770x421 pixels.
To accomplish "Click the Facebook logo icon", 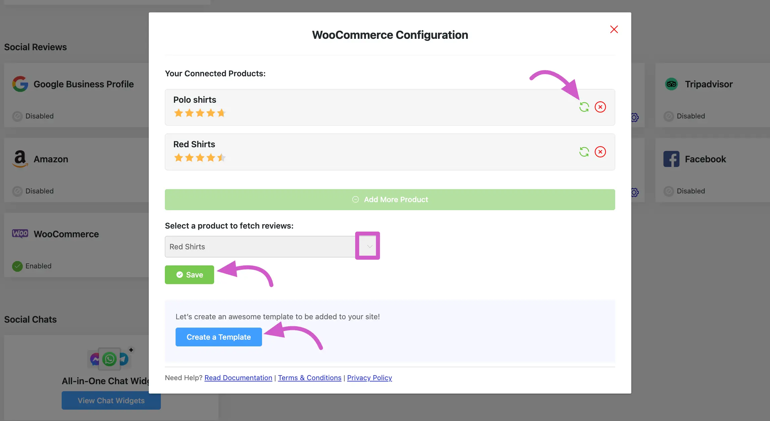I will [x=671, y=159].
